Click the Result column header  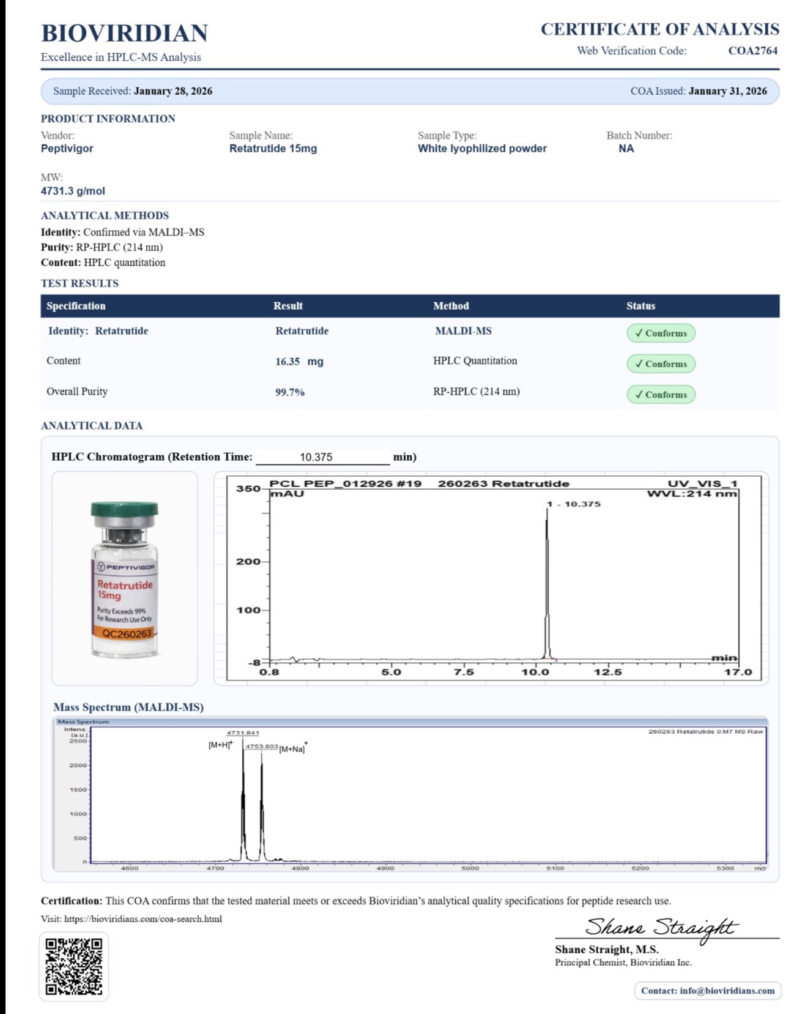click(288, 306)
